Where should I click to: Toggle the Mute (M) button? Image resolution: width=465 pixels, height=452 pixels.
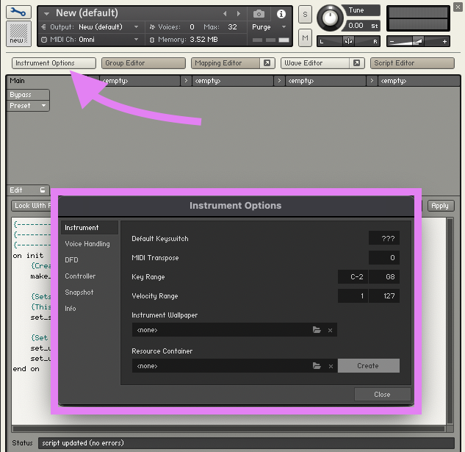pos(305,37)
